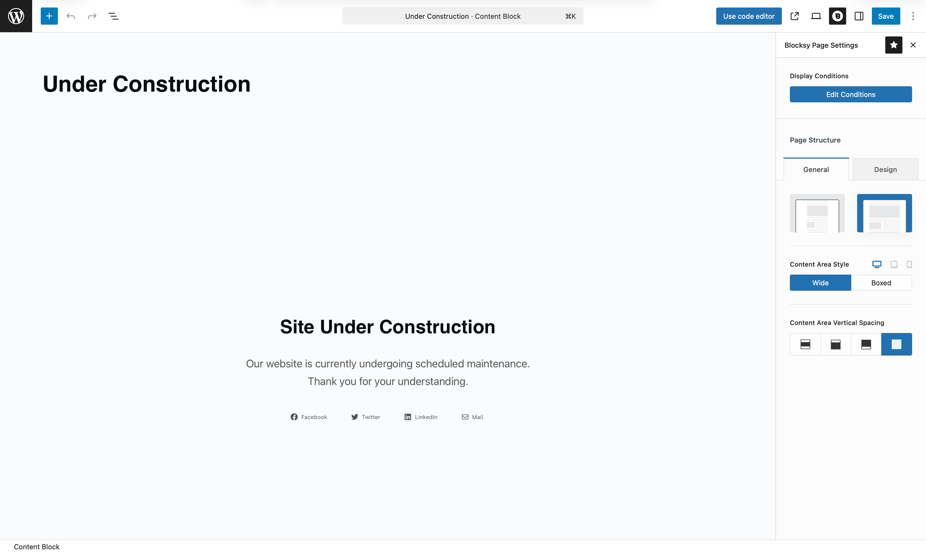Screen dimensions: 926x553
Task: Select bottom only vertical spacing
Action: click(x=866, y=344)
